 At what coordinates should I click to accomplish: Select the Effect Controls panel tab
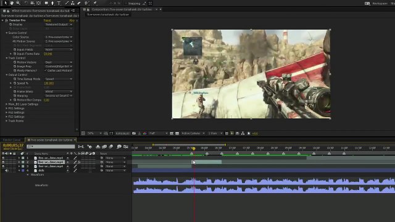[40, 11]
